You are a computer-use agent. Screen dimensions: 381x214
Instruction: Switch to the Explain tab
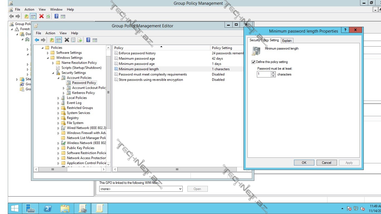point(287,41)
